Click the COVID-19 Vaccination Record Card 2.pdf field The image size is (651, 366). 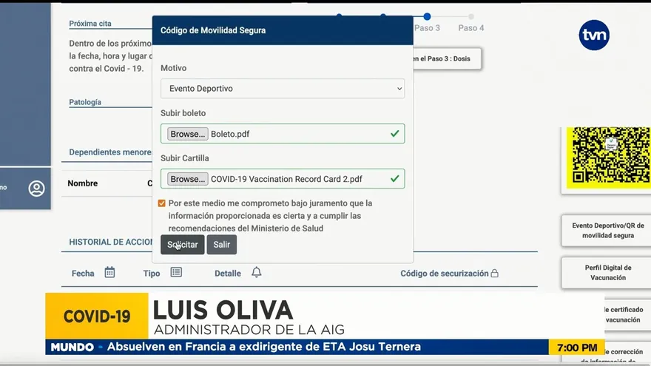click(283, 179)
